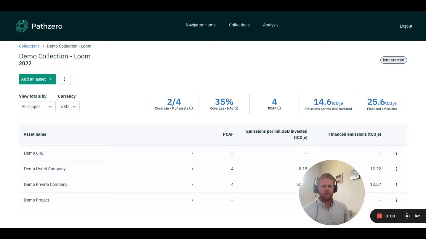Open the collection options kebab menu

click(x=65, y=79)
